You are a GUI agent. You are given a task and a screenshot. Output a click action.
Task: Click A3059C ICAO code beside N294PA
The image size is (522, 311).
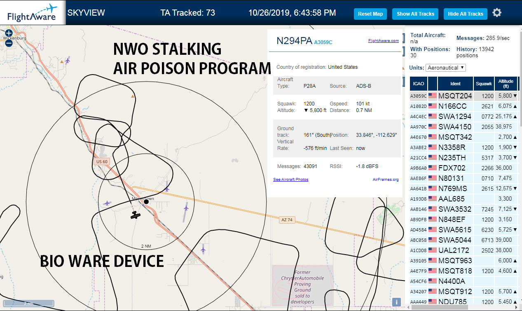[323, 42]
